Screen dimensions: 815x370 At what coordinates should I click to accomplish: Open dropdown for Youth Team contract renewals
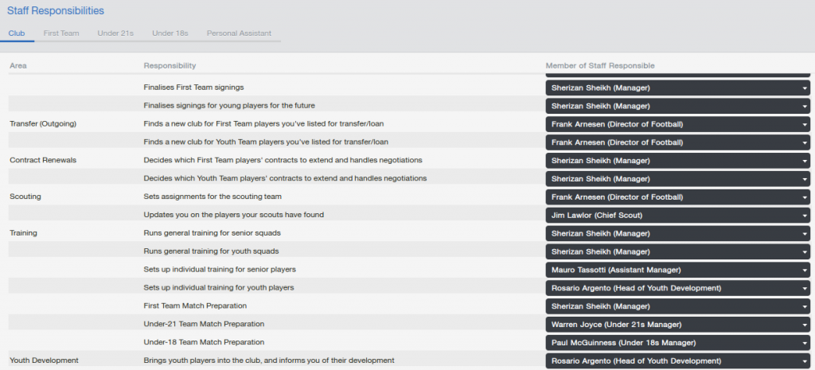coord(677,179)
